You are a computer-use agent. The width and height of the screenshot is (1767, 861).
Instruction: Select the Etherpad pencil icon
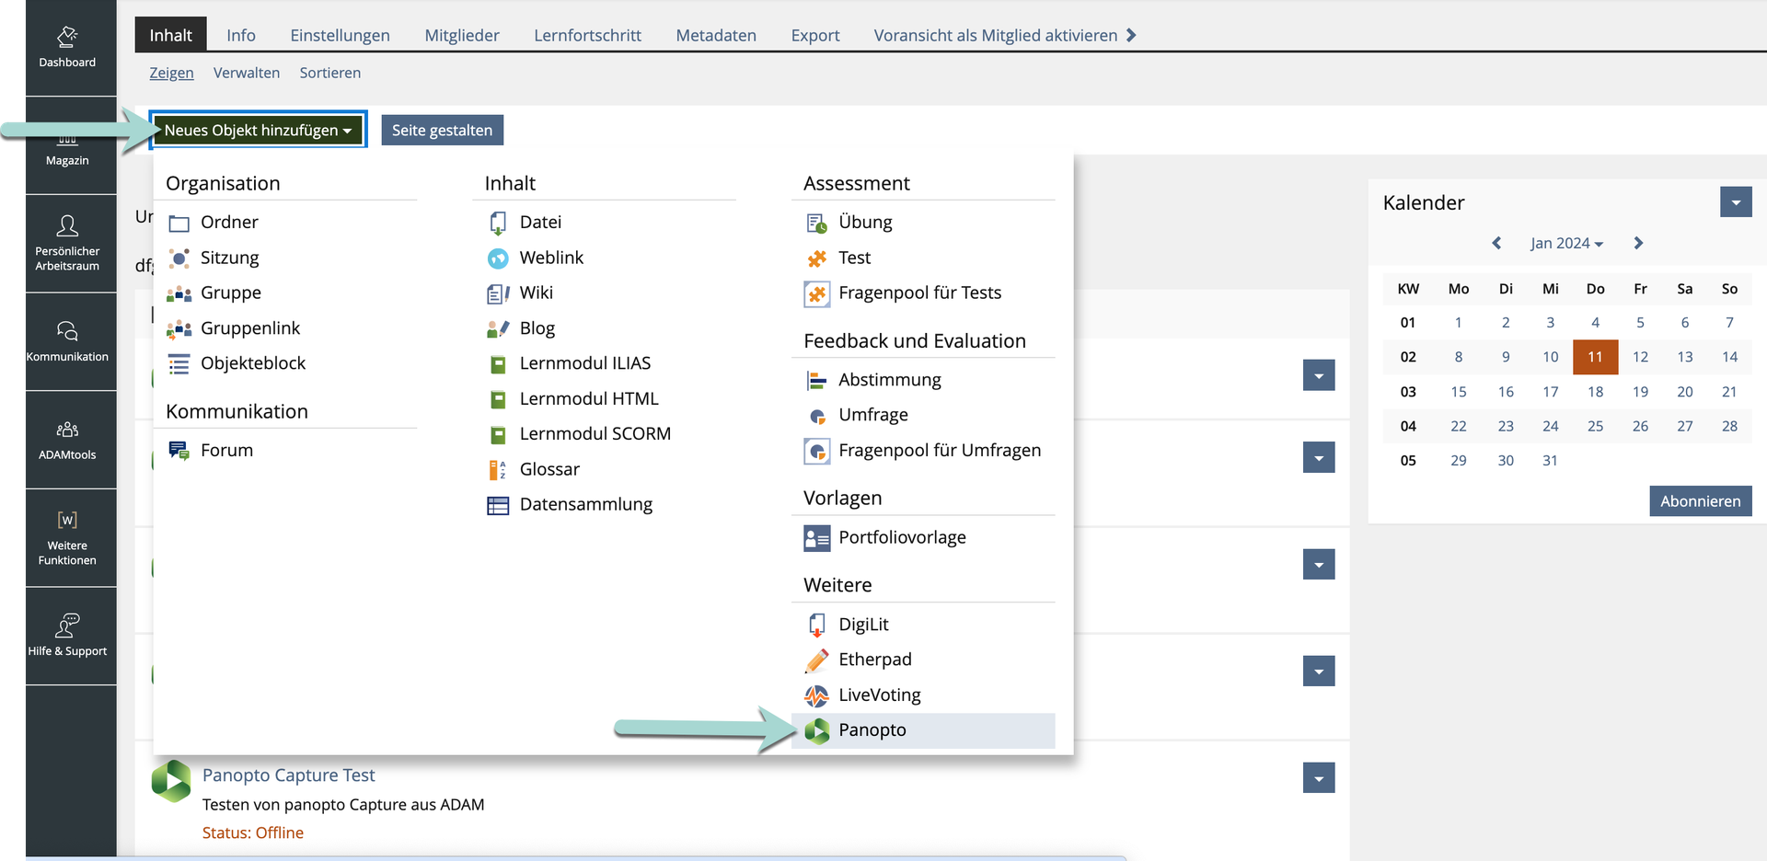(816, 660)
